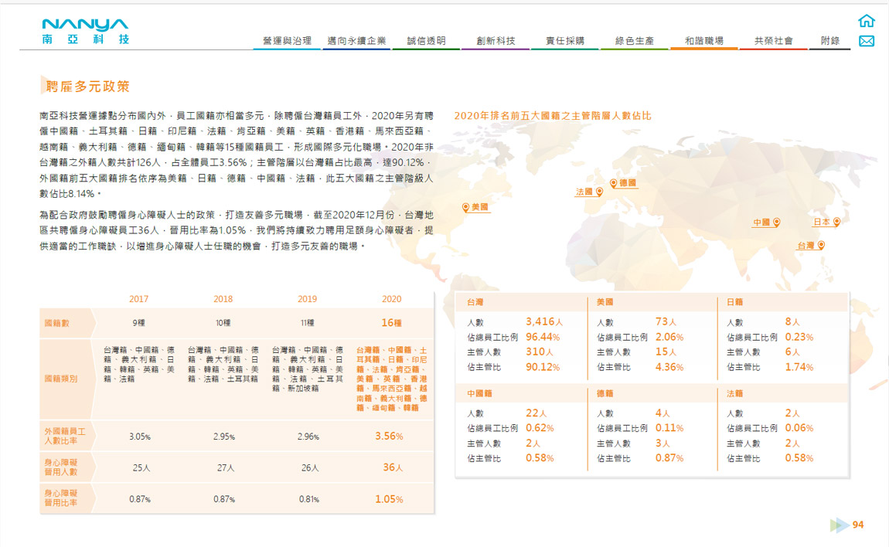Select the 和諧職場 tab
Image resolution: width=889 pixels, height=547 pixels.
(704, 41)
